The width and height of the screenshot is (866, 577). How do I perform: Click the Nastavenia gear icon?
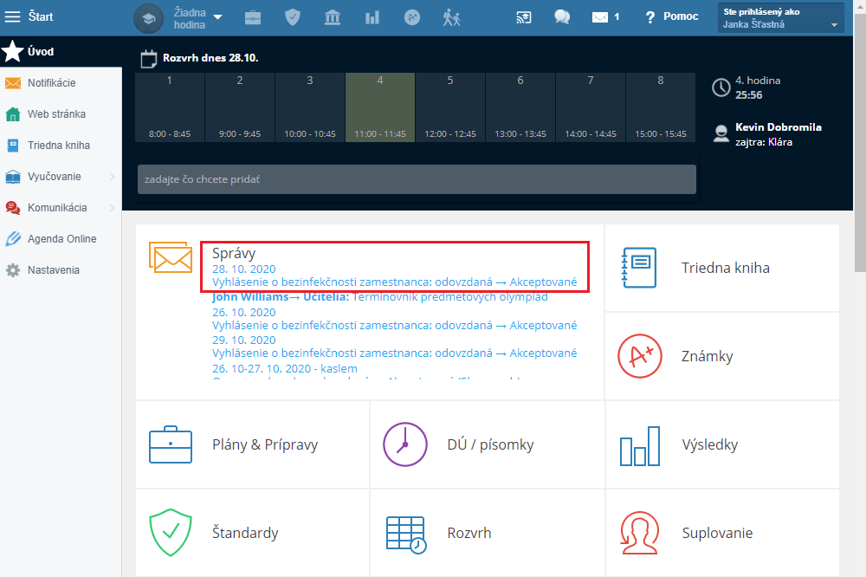[13, 270]
